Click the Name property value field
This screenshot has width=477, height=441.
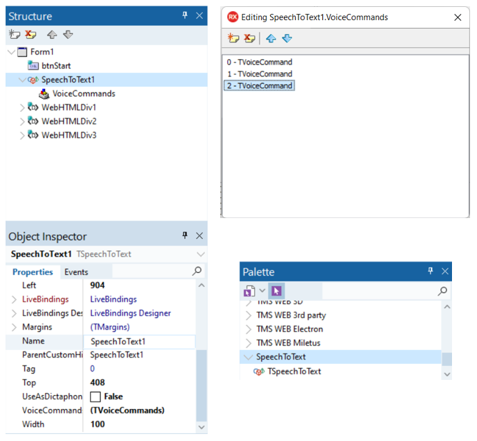pyautogui.click(x=140, y=342)
